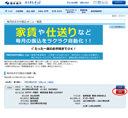Go to トップ home menu
The height and width of the screenshot is (118, 128).
click(x=9, y=11)
